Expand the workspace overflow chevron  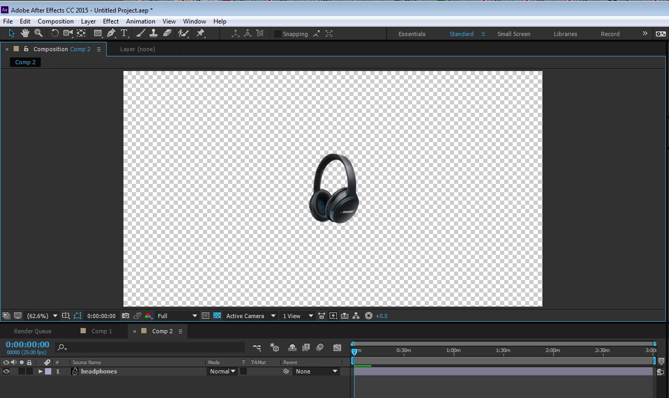pyautogui.click(x=645, y=33)
